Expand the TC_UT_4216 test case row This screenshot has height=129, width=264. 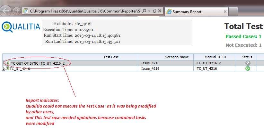click(4, 69)
